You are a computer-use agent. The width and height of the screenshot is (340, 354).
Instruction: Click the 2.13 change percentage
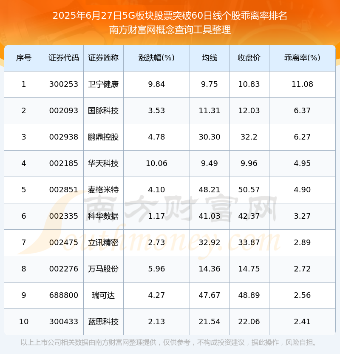(x=156, y=322)
